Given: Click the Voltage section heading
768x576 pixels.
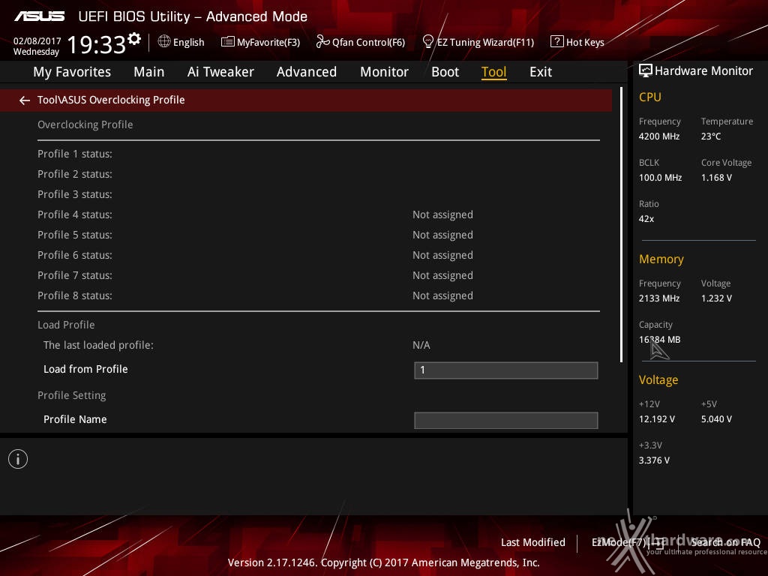Looking at the screenshot, I should [x=658, y=380].
